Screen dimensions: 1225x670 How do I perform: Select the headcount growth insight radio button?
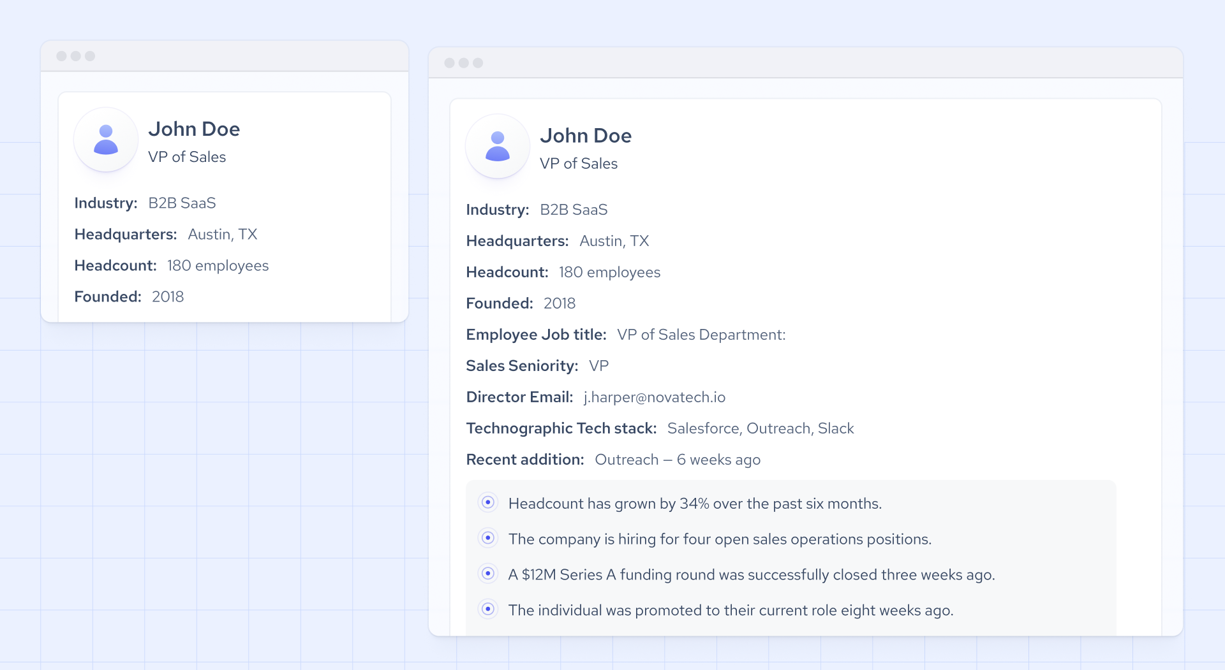click(488, 503)
